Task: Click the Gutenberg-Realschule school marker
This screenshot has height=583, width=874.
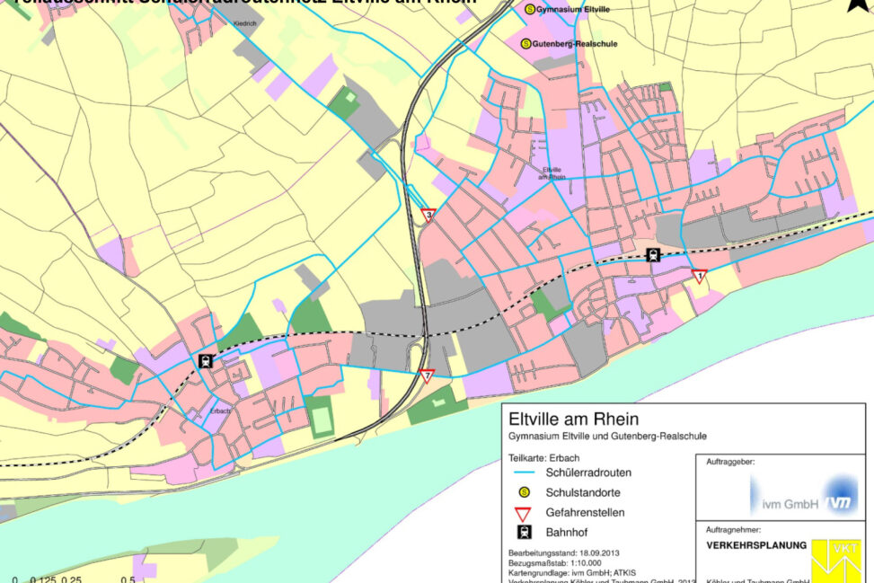Action: coord(526,43)
